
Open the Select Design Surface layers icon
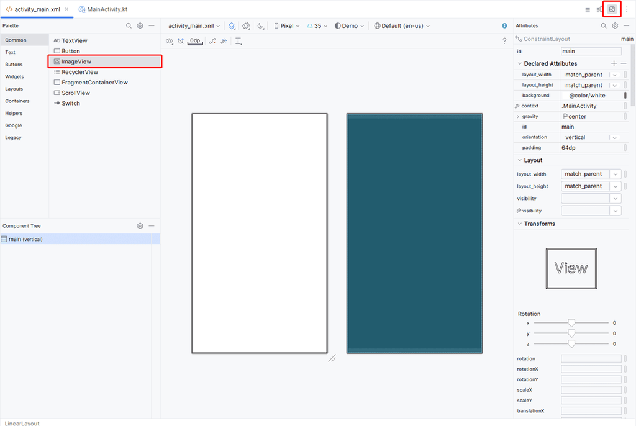tap(232, 26)
